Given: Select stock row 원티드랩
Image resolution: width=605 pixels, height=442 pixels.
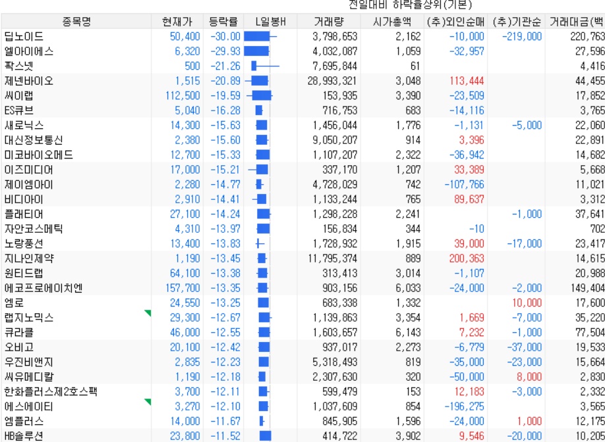Looking at the screenshot, I should click(302, 274).
